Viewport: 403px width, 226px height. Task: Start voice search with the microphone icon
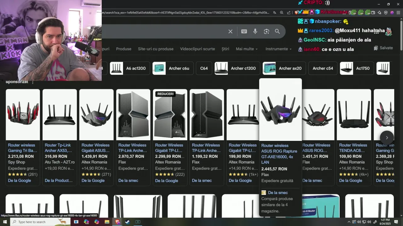[255, 31]
